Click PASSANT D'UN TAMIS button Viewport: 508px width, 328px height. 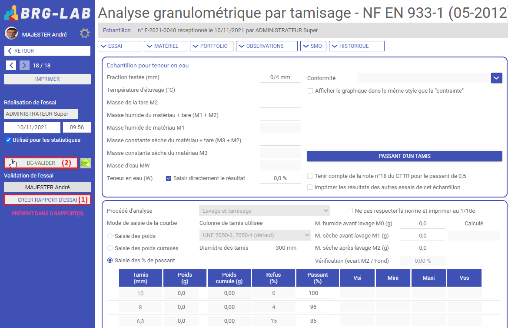click(404, 156)
